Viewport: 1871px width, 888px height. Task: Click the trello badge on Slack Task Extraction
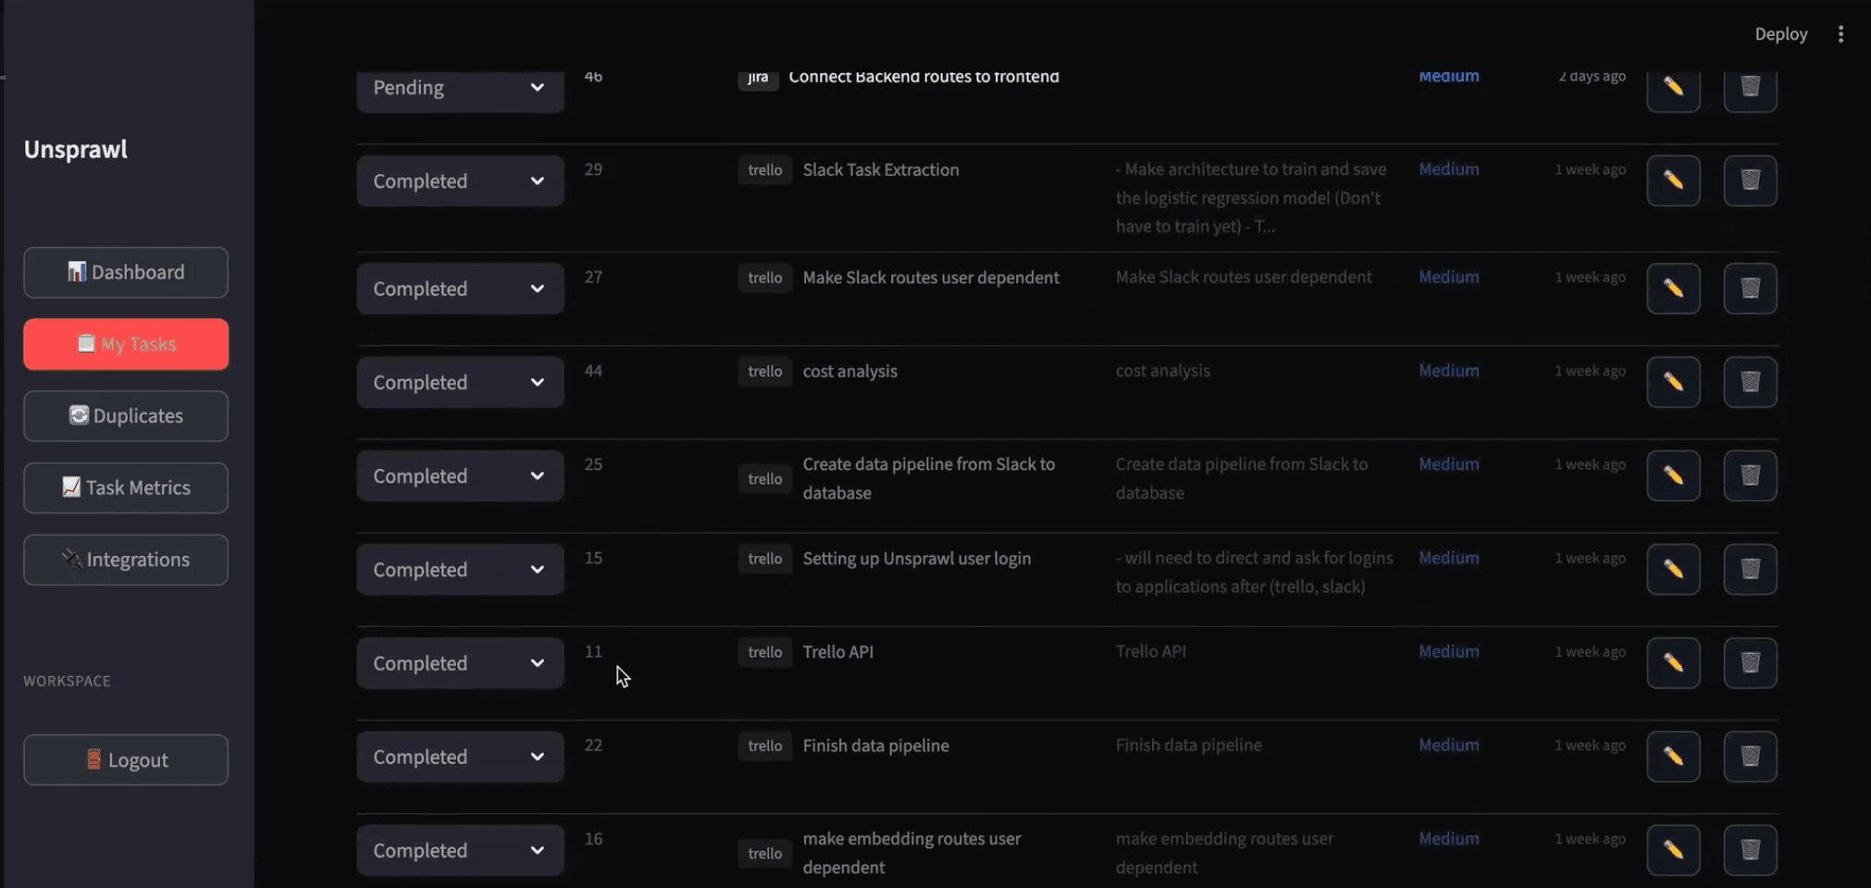[x=763, y=169]
